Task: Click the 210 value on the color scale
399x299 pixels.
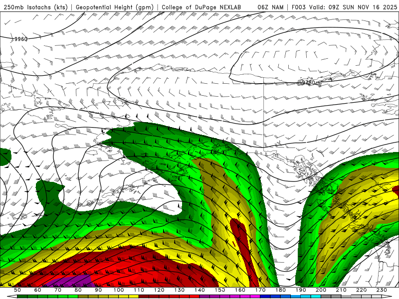Action: coord(342,290)
